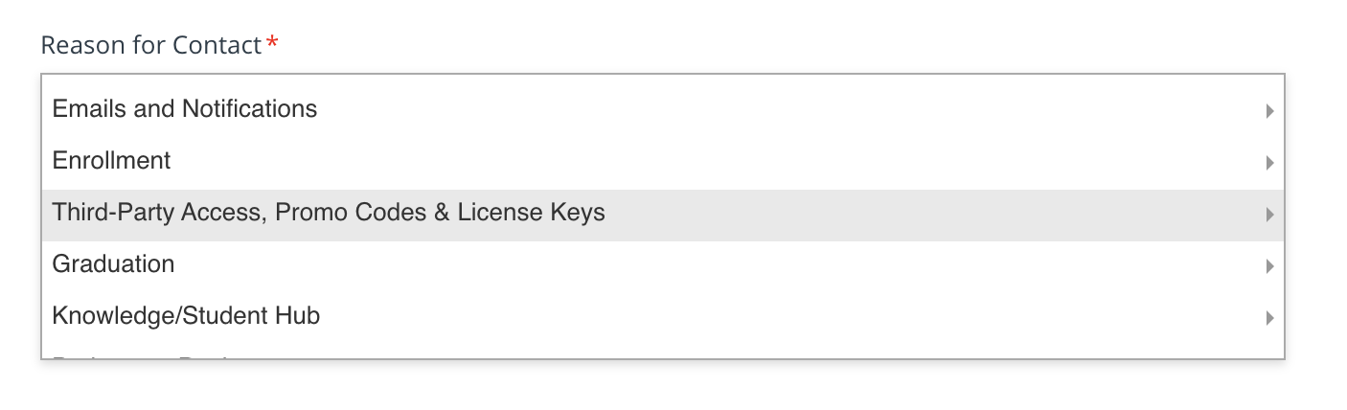Pick Graduation as the contact reason
Screen dimensions: 1347x410
[x=113, y=264]
